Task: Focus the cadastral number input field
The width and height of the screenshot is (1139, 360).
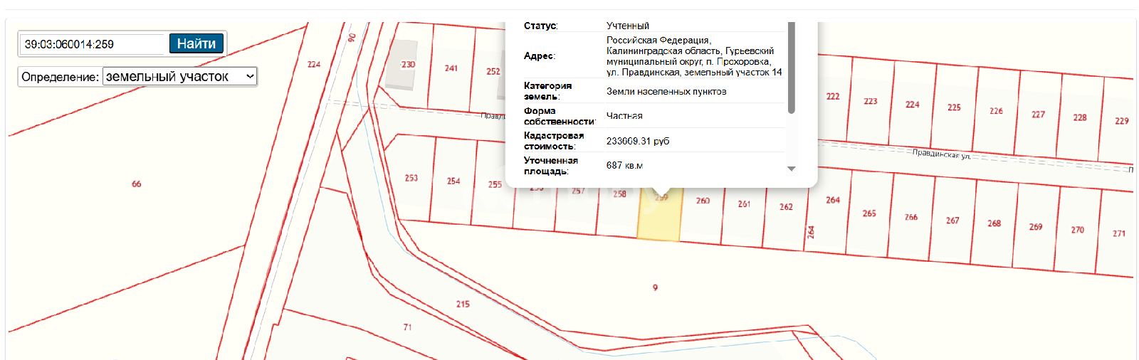Action: [x=93, y=44]
